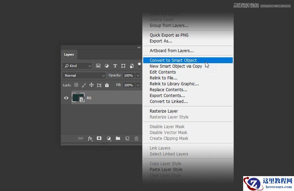
Task: Choose Export Contents...
Action: 188,95
